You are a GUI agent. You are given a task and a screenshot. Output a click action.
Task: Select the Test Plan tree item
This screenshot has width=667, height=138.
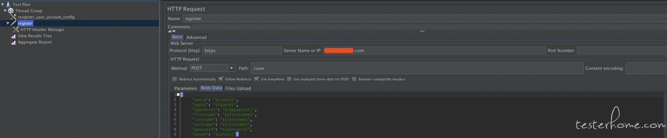21,4
